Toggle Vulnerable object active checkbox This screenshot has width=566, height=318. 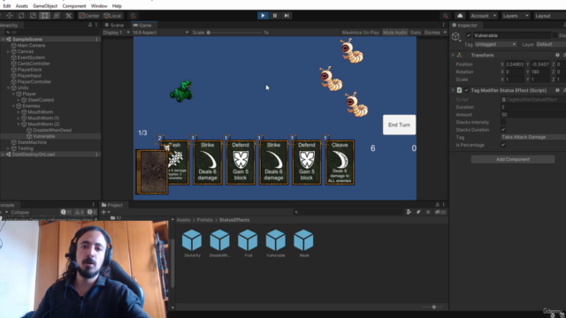469,35
